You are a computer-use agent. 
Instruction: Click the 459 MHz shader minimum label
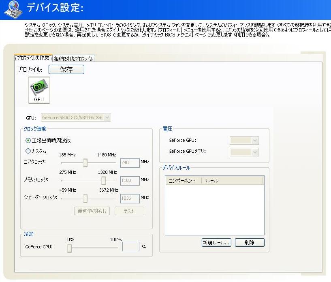click(x=68, y=190)
